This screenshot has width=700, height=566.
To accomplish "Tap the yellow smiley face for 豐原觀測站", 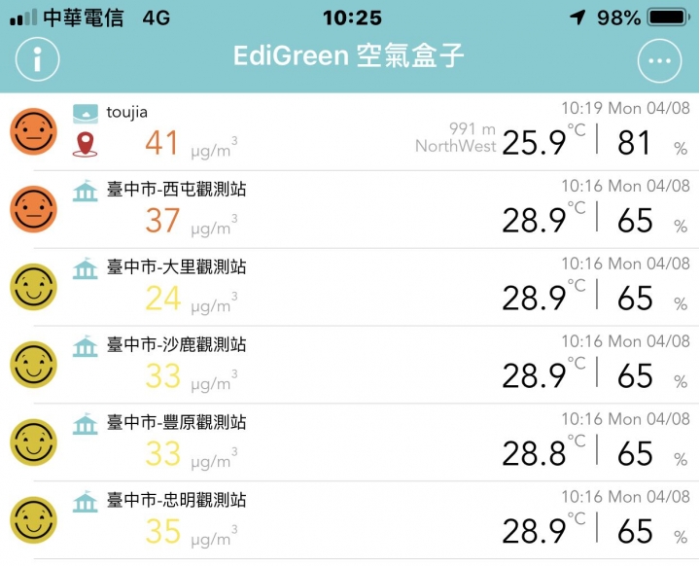I will pyautogui.click(x=34, y=442).
